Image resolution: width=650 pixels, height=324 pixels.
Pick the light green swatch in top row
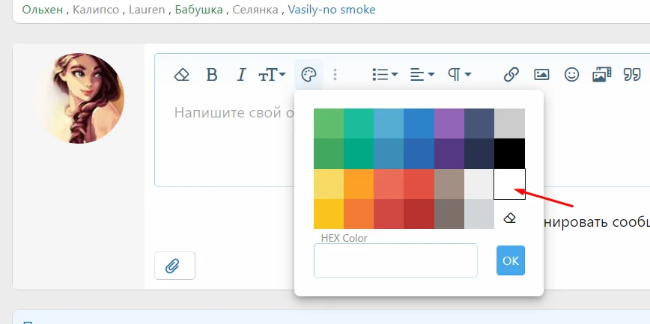(329, 123)
